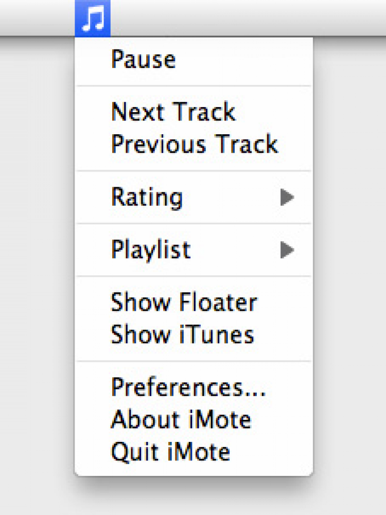Click the iMote music note menu bar icon
This screenshot has height=515, width=386.
point(93,18)
